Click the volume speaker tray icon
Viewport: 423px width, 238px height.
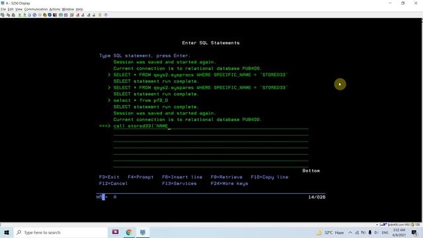tap(376, 233)
